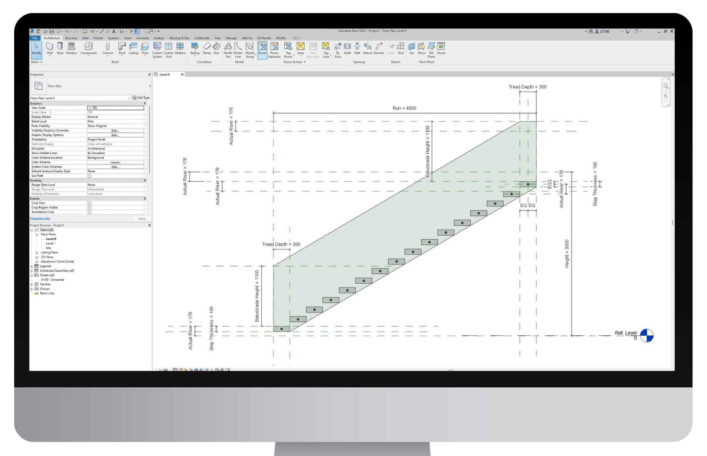Click the Door tool icon
The width and height of the screenshot is (707, 456).
pyautogui.click(x=60, y=48)
